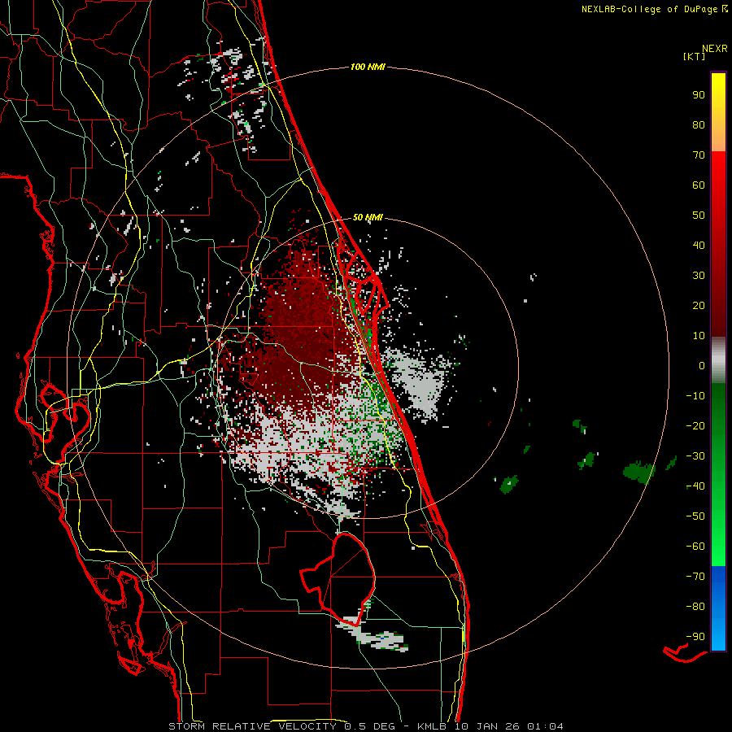The image size is (732, 732).
Task: Click the -70 value on the velocity scale
Action: [x=695, y=576]
